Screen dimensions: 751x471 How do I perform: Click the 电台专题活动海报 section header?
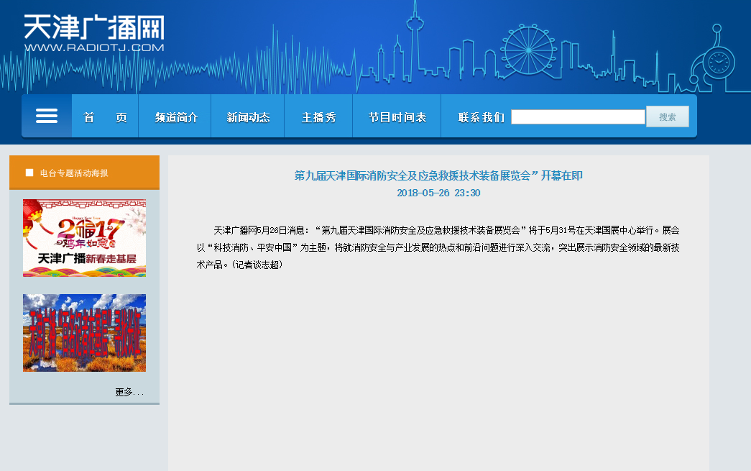click(x=84, y=173)
